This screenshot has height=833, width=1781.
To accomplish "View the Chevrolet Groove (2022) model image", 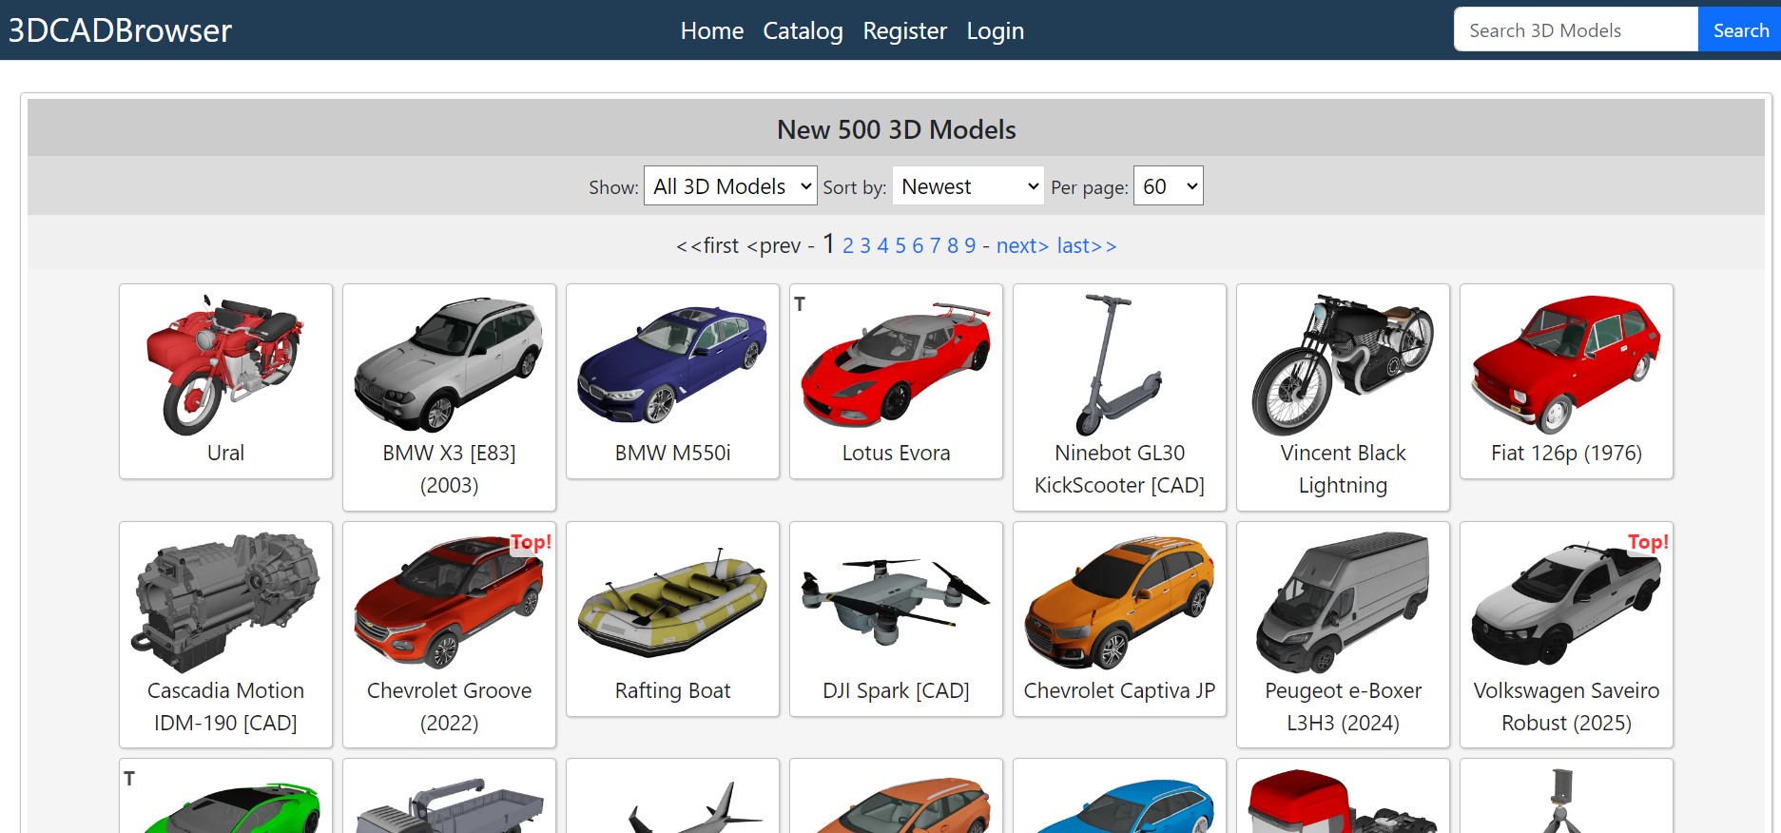I will [x=449, y=602].
